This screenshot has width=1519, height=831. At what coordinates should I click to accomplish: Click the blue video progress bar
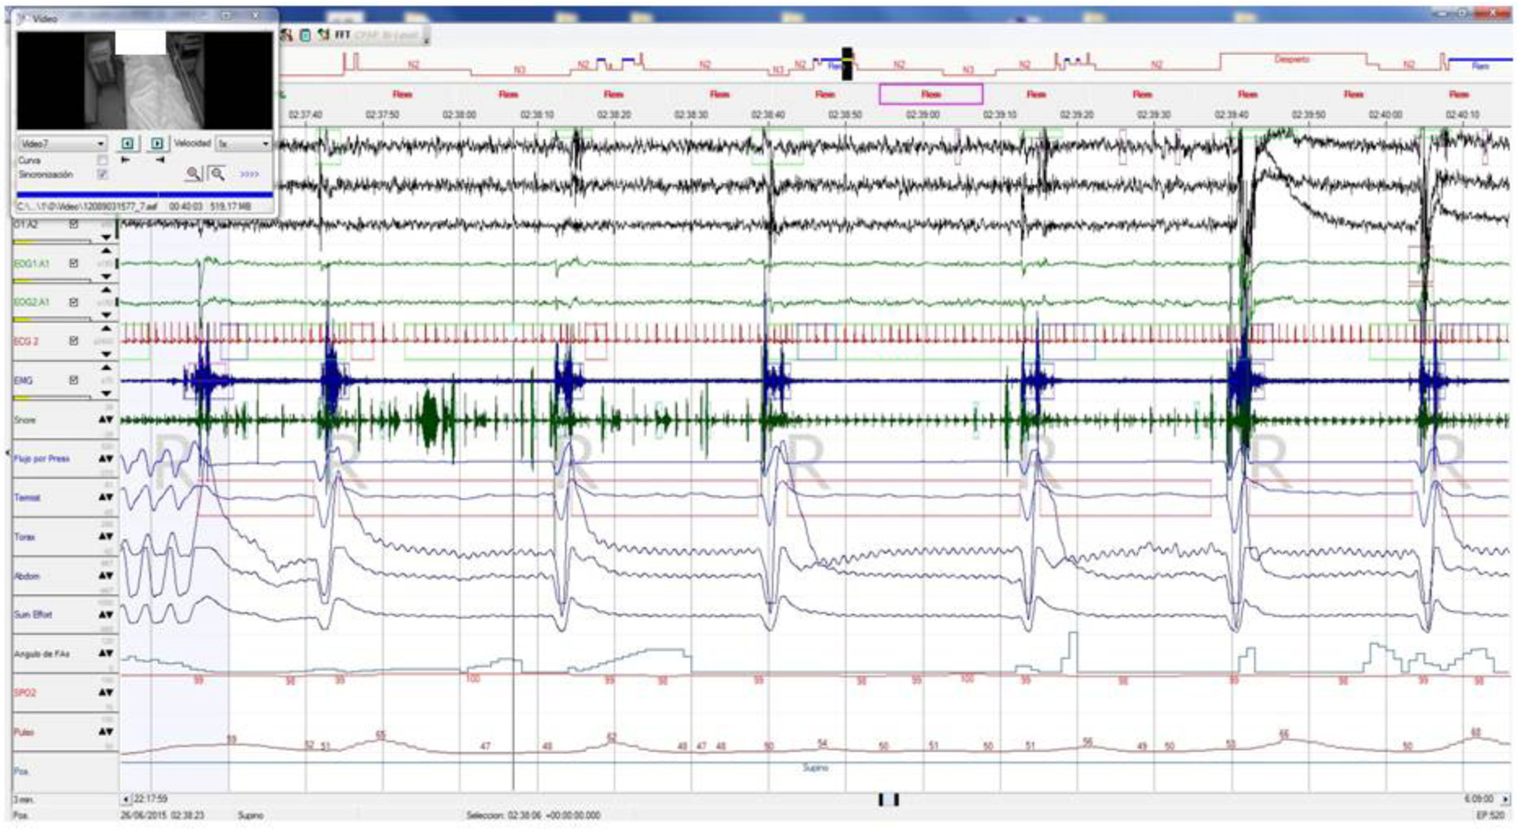tap(144, 194)
